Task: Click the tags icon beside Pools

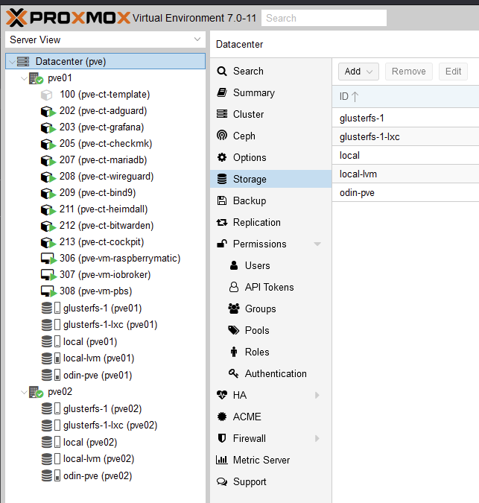Action: point(233,330)
